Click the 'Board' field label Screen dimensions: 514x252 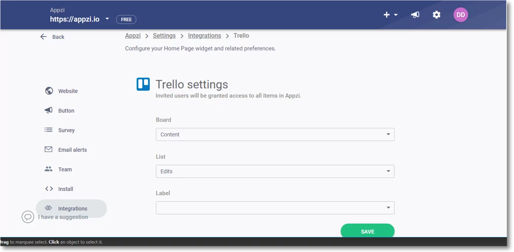pos(163,120)
